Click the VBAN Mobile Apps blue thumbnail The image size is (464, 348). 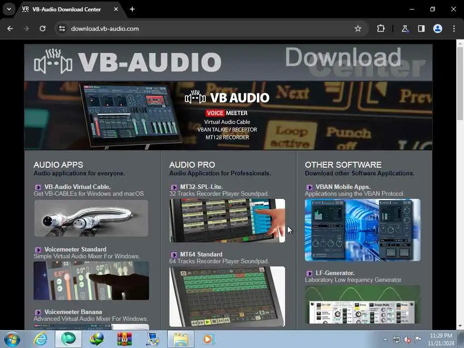[363, 230]
